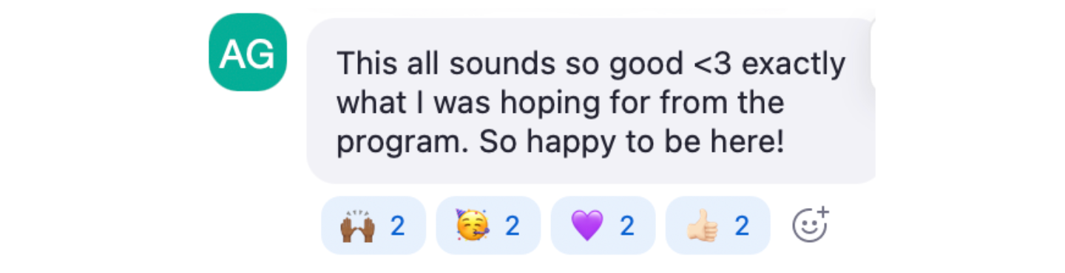Toggle the thumbs up reaction

[718, 226]
